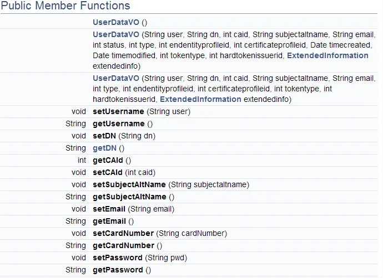Click the second ExtendedInformation type link
The image size is (383, 278).
pos(200,99)
